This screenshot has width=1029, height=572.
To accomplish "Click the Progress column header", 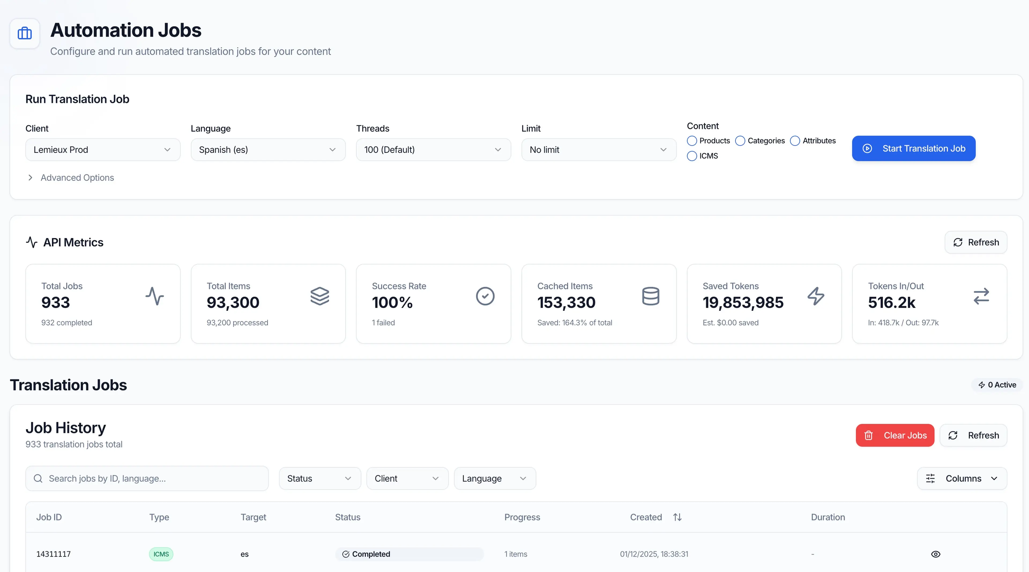I will click(522, 517).
